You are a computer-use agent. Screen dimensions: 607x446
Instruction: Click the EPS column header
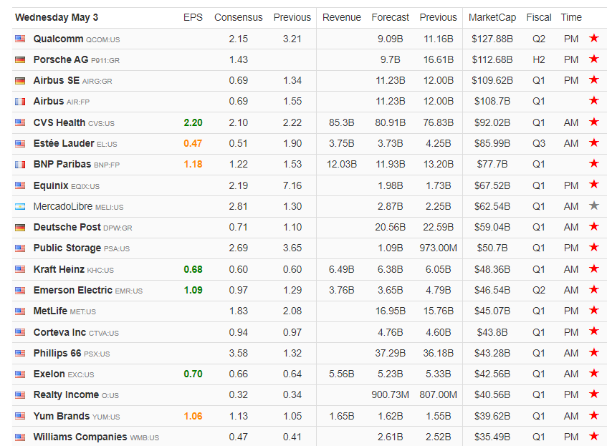coord(193,17)
